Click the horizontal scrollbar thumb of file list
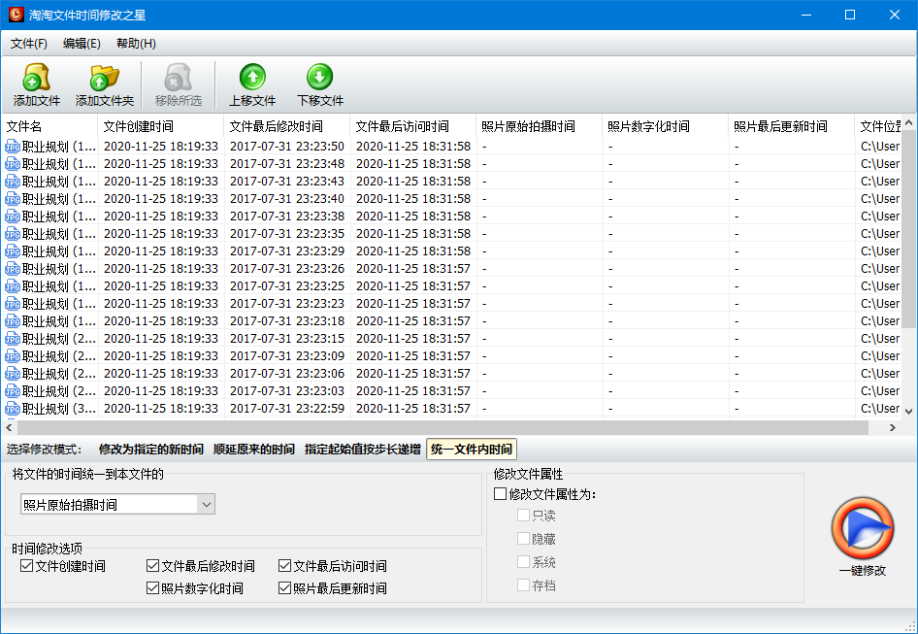Viewport: 918px width, 634px height. coord(443,428)
